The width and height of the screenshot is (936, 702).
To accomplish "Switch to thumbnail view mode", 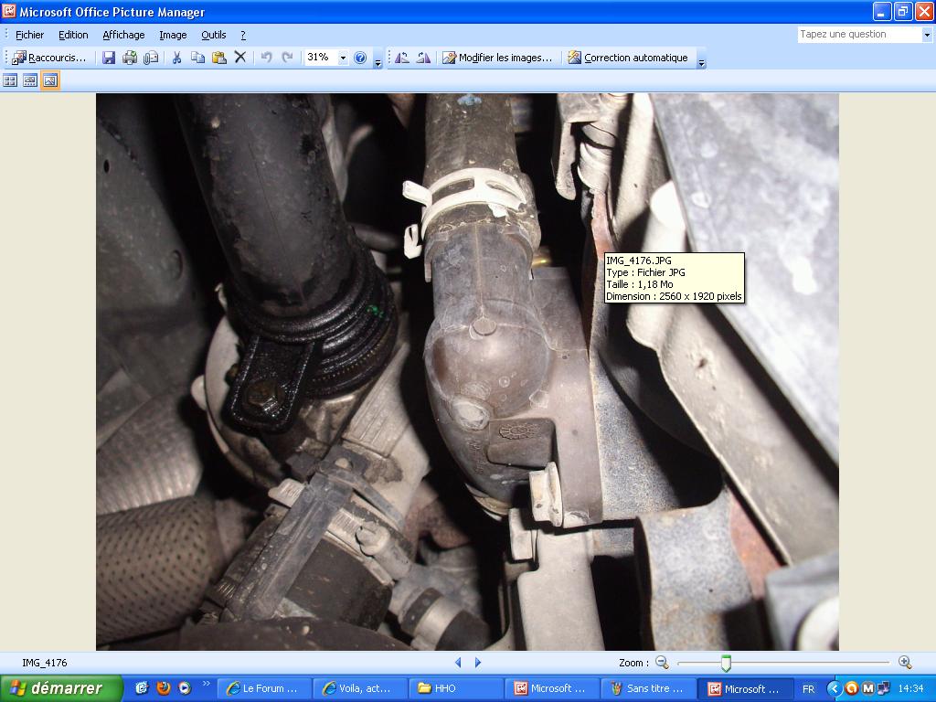I will (x=10, y=80).
